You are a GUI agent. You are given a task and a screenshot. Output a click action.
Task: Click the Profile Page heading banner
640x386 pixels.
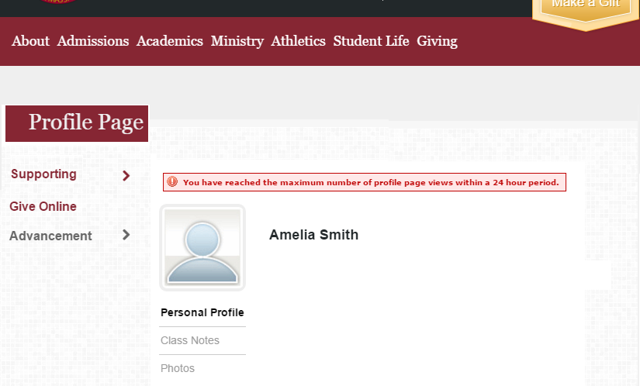77,123
